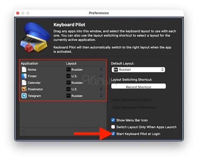The width and height of the screenshot is (198, 160).
Task: Click the Layout Switching Shortcut label
Action: point(132,80)
